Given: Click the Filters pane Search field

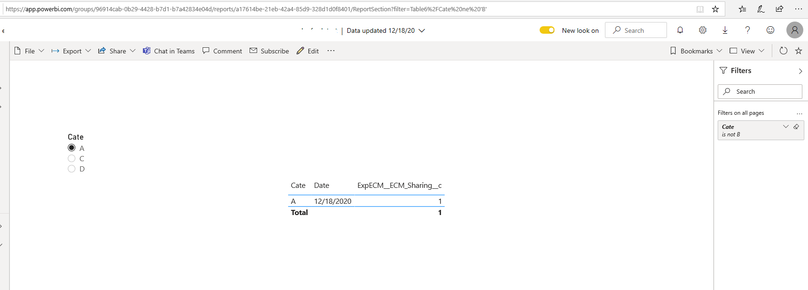Looking at the screenshot, I should [760, 91].
